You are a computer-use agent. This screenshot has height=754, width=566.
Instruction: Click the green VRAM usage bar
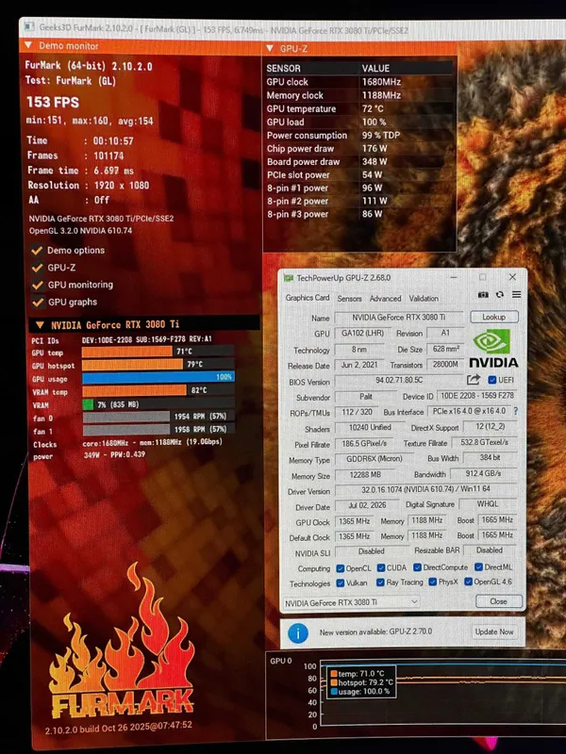click(88, 404)
